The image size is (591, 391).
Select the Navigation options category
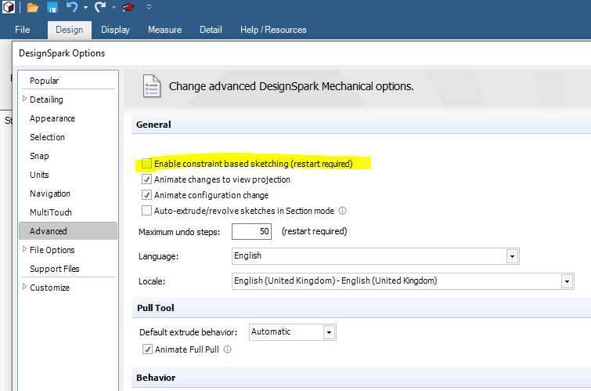pos(50,194)
